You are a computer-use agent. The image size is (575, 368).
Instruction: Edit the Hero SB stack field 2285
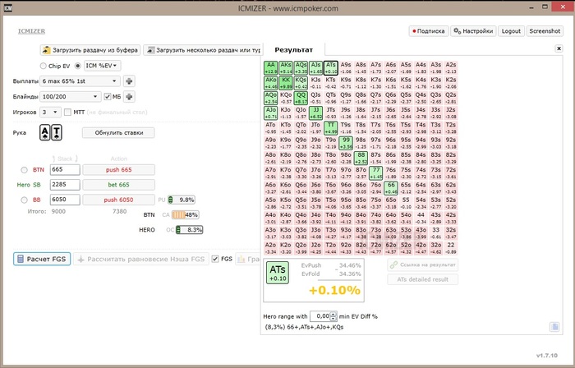65,185
